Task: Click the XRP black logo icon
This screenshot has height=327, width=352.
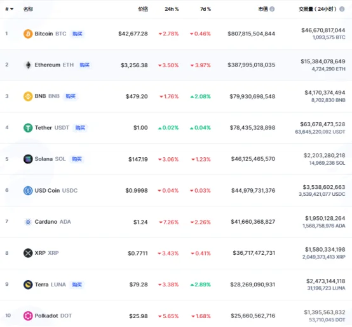Action: (28, 253)
